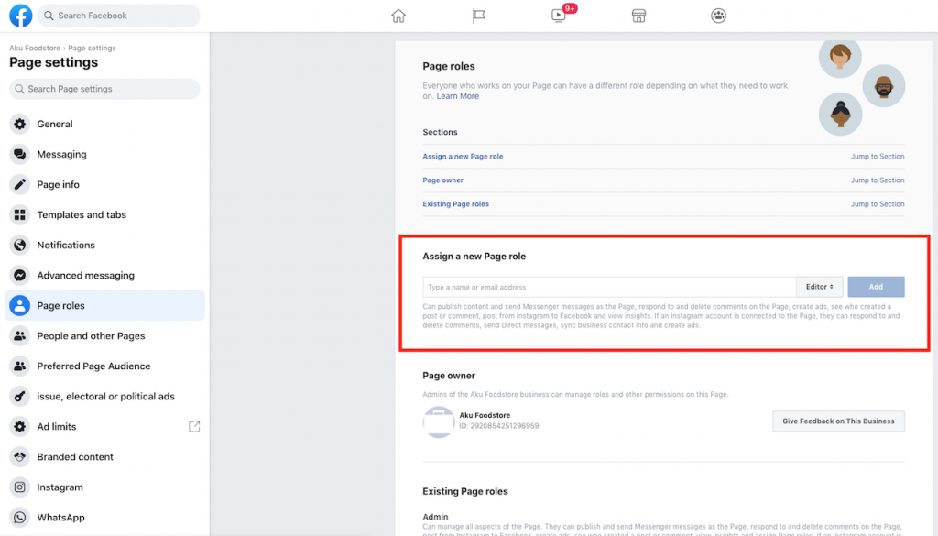Click the Existing Page roles section link

456,204
